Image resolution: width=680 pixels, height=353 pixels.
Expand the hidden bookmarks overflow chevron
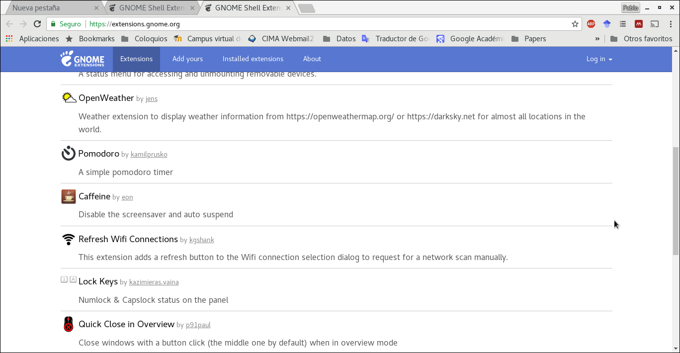pos(597,39)
